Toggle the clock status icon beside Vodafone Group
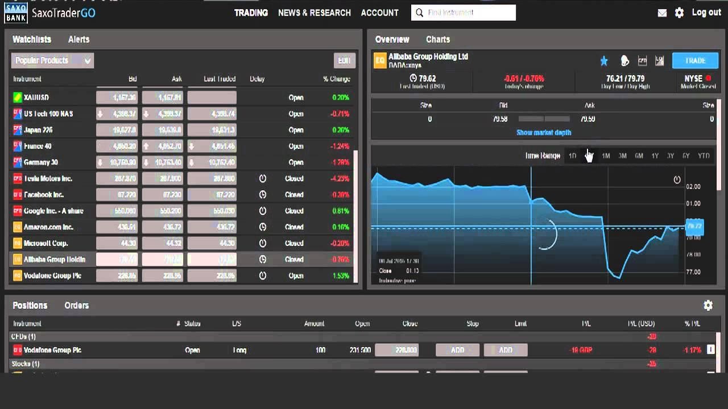This screenshot has height=409, width=728. coord(262,276)
